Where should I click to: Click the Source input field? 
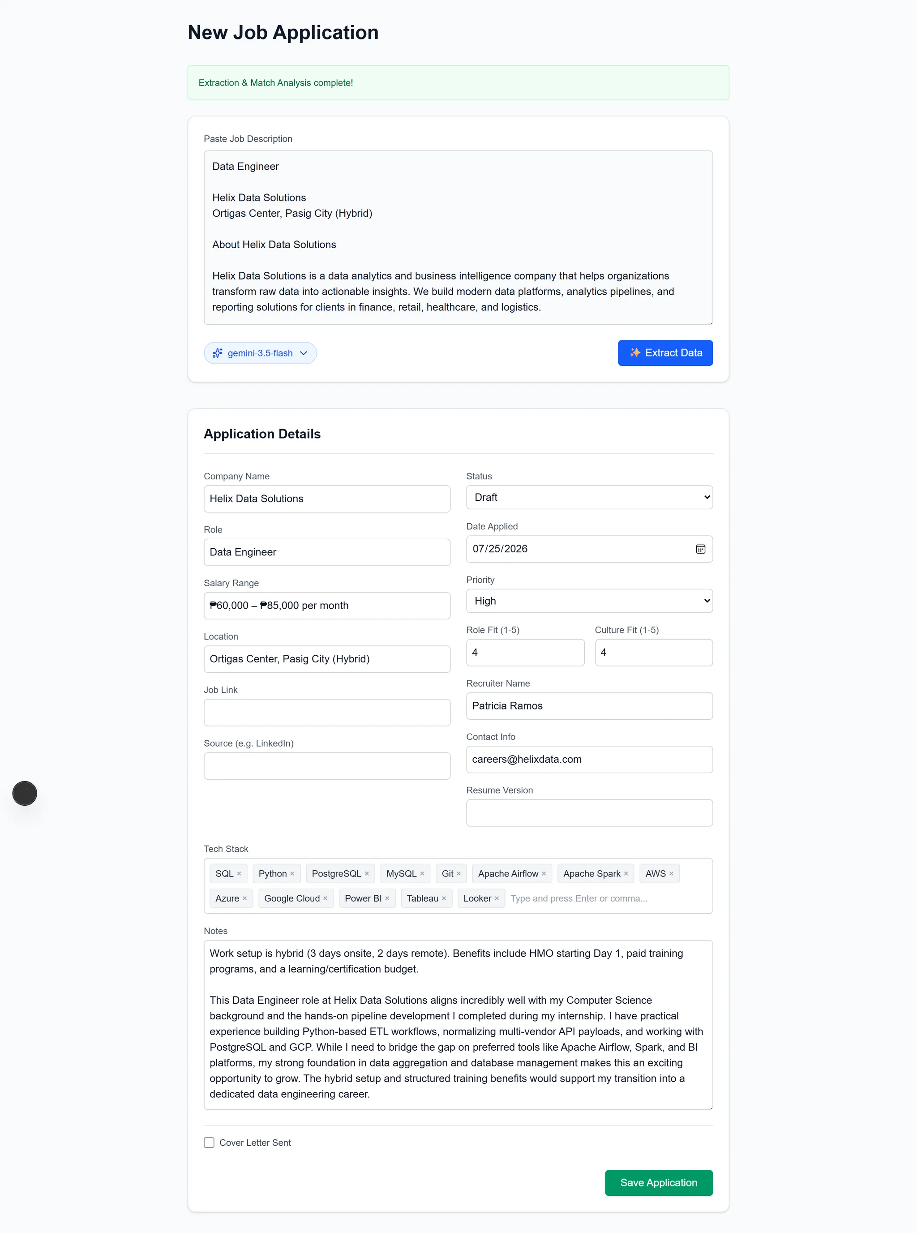327,766
